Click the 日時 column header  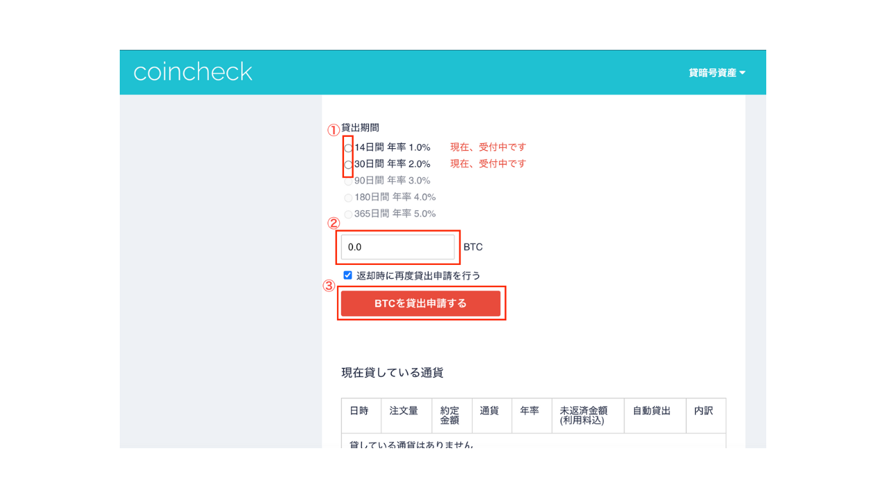point(361,410)
